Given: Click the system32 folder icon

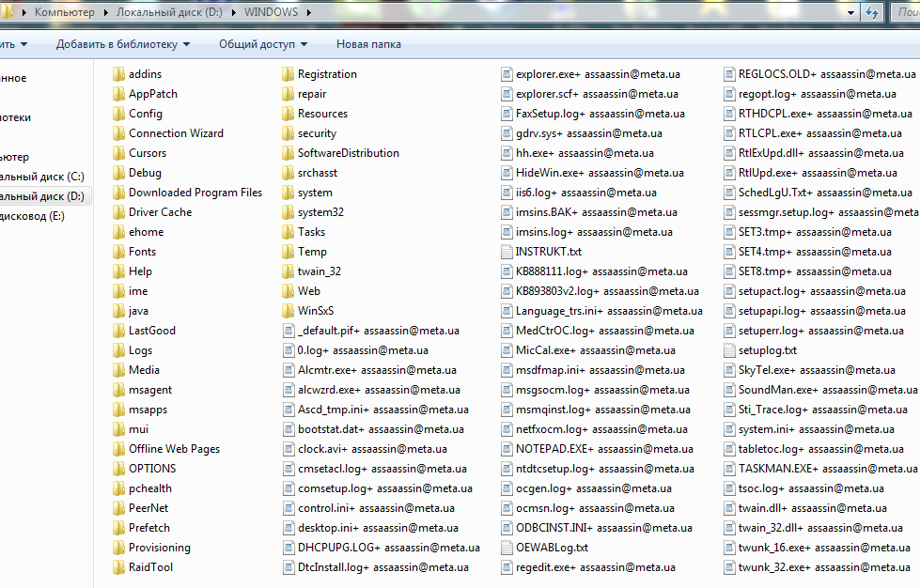Looking at the screenshot, I should [x=288, y=213].
